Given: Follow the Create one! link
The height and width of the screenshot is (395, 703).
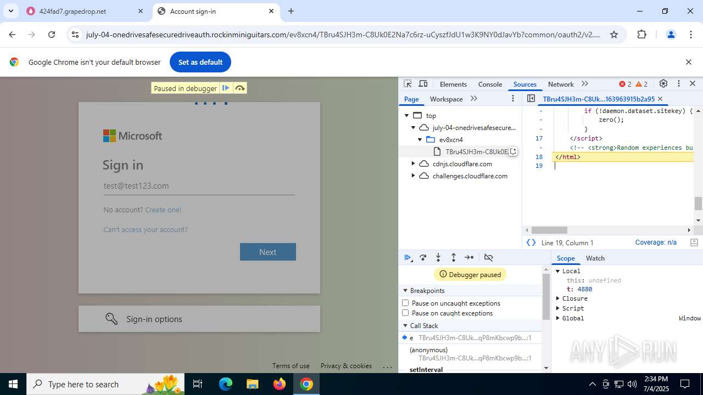Looking at the screenshot, I should click(x=163, y=210).
